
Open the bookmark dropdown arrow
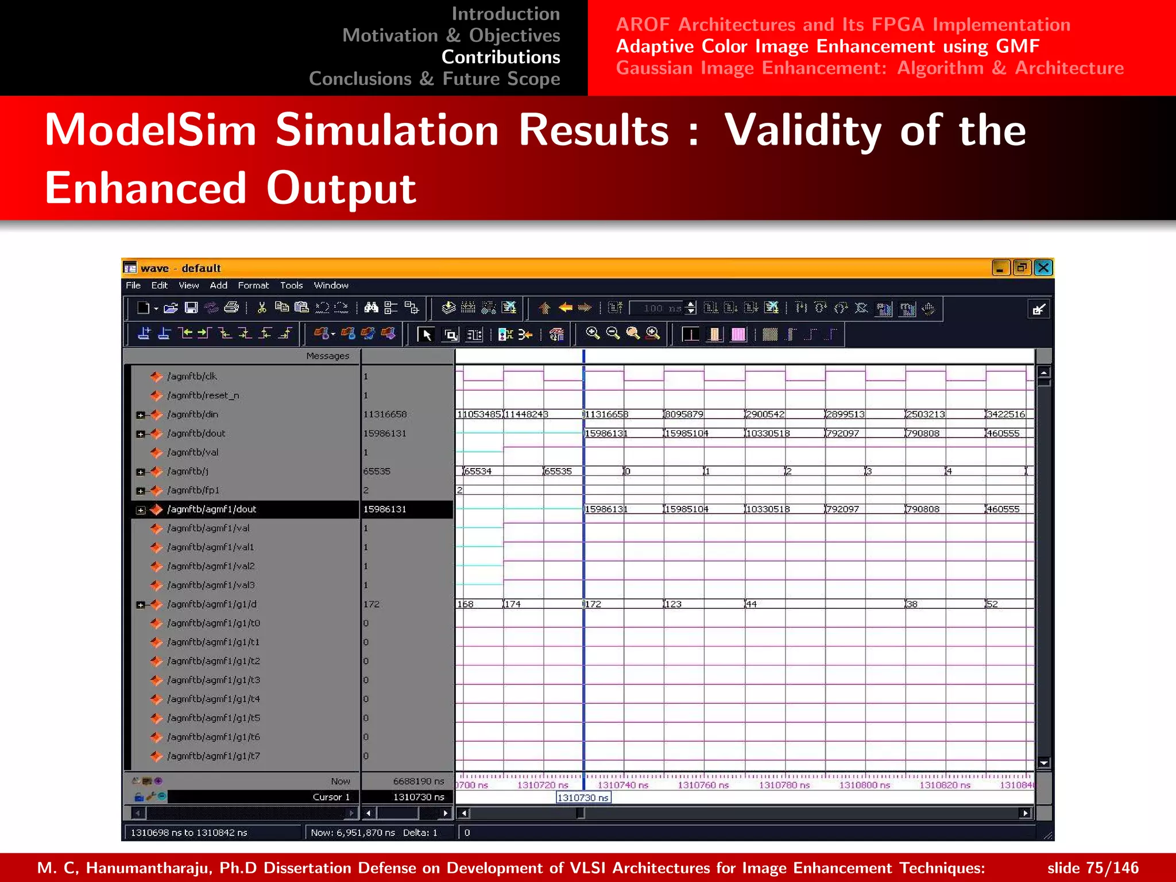pyautogui.click(x=333, y=334)
